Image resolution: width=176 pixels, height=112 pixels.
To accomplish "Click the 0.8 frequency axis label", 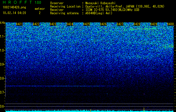I will (3, 78).
